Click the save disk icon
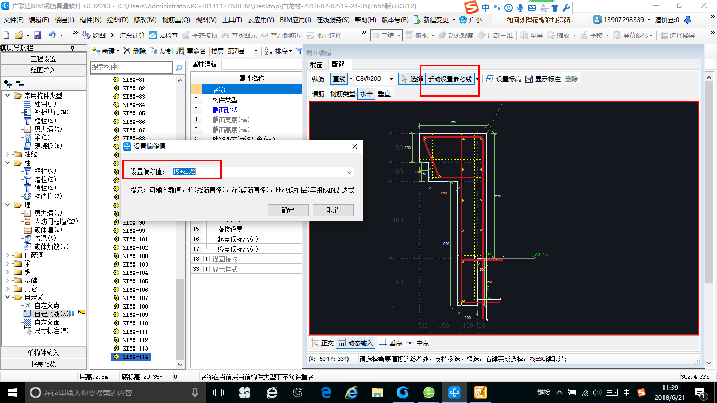This screenshot has height=403, width=717. [x=37, y=35]
